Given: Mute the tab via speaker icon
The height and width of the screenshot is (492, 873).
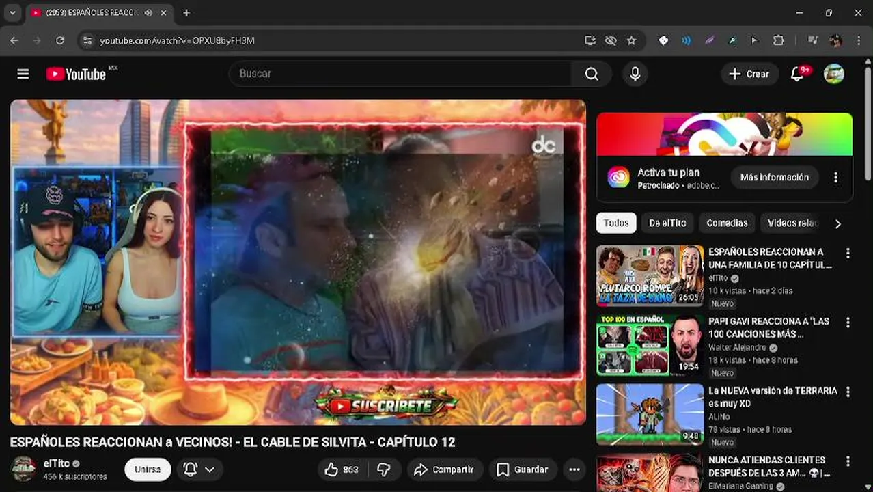Looking at the screenshot, I should (148, 13).
